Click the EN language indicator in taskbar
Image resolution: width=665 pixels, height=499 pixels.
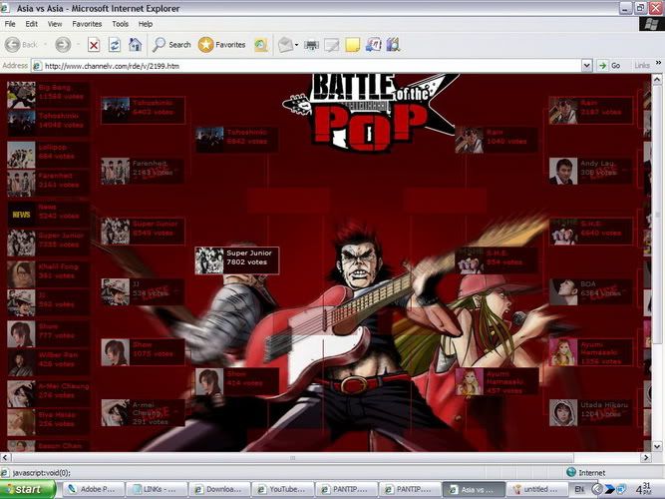point(579,489)
